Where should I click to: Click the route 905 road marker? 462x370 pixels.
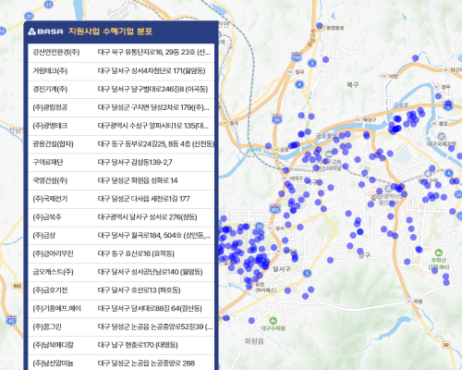[17, 286]
